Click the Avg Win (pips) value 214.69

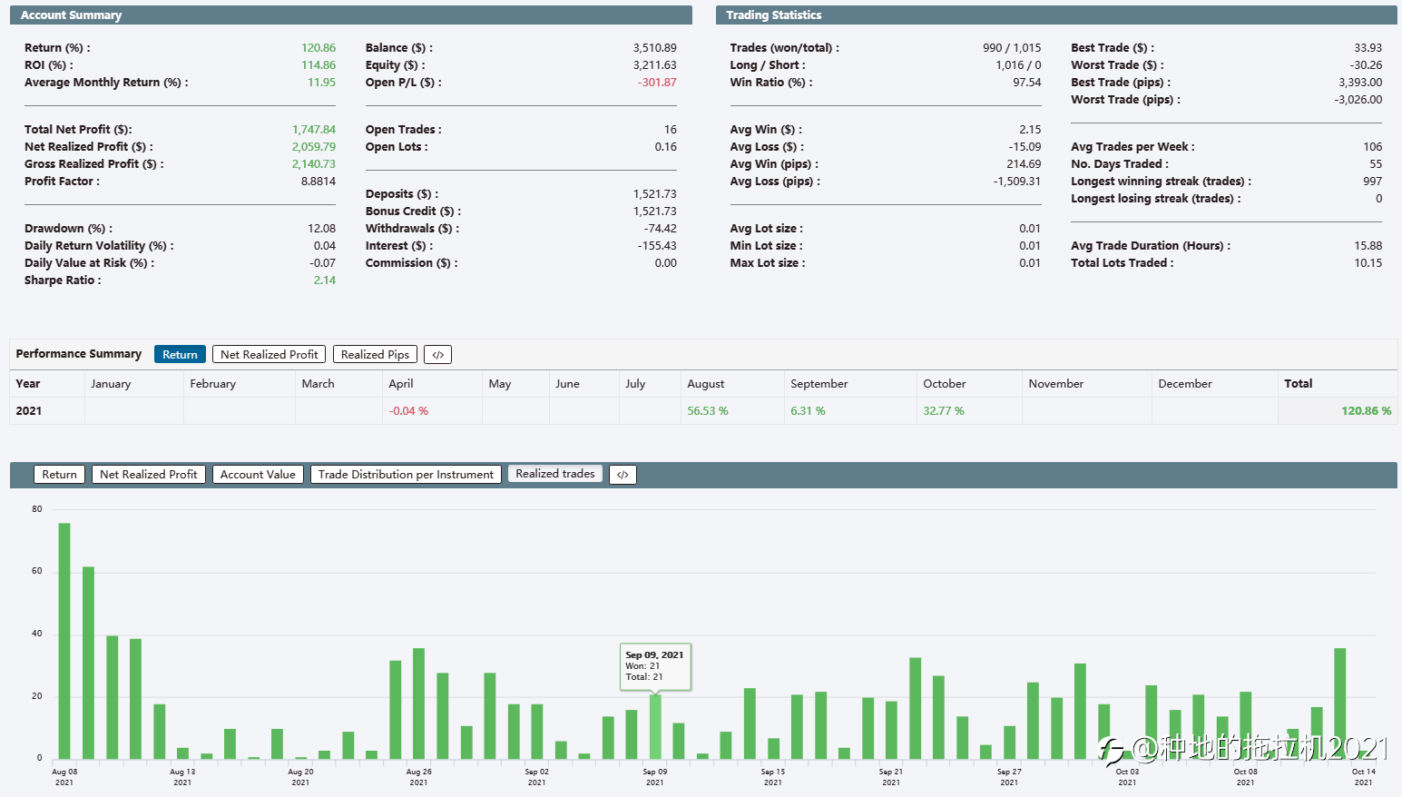click(1024, 164)
